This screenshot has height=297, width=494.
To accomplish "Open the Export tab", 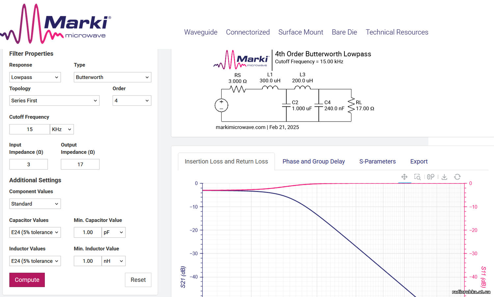I will coord(419,161).
